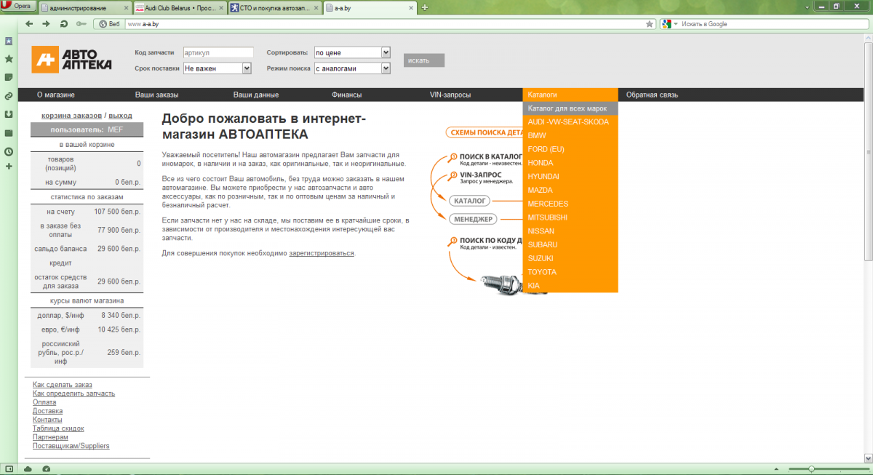Viewport: 873px width, 475px height.
Task: Click the zoom slider in the status bar
Action: click(x=811, y=468)
